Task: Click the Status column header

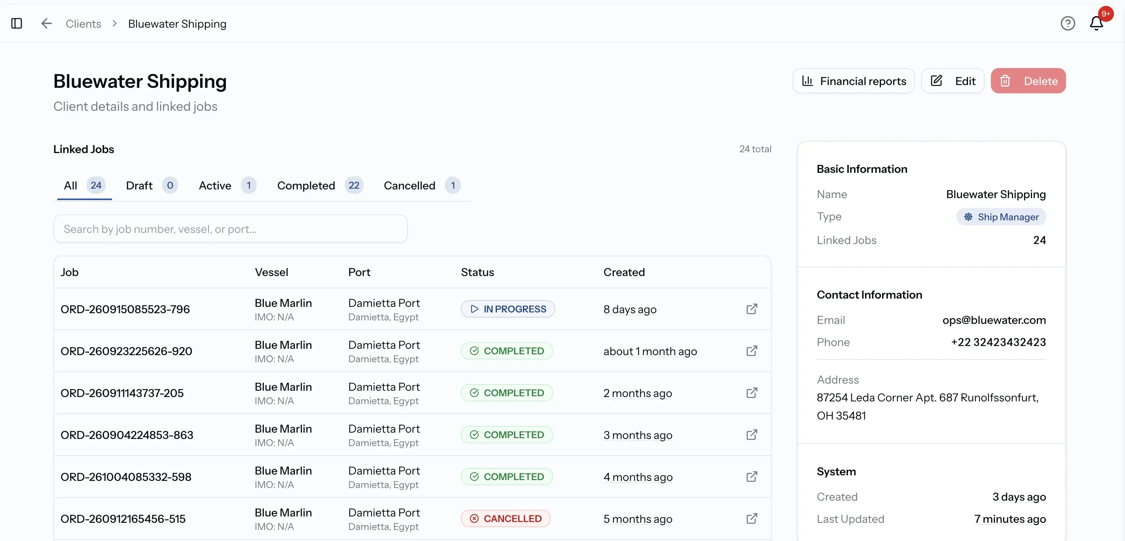Action: (x=477, y=272)
